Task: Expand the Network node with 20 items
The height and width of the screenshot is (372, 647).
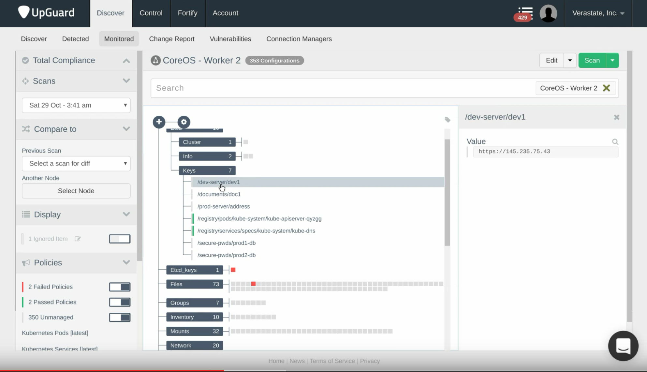Action: [195, 346]
